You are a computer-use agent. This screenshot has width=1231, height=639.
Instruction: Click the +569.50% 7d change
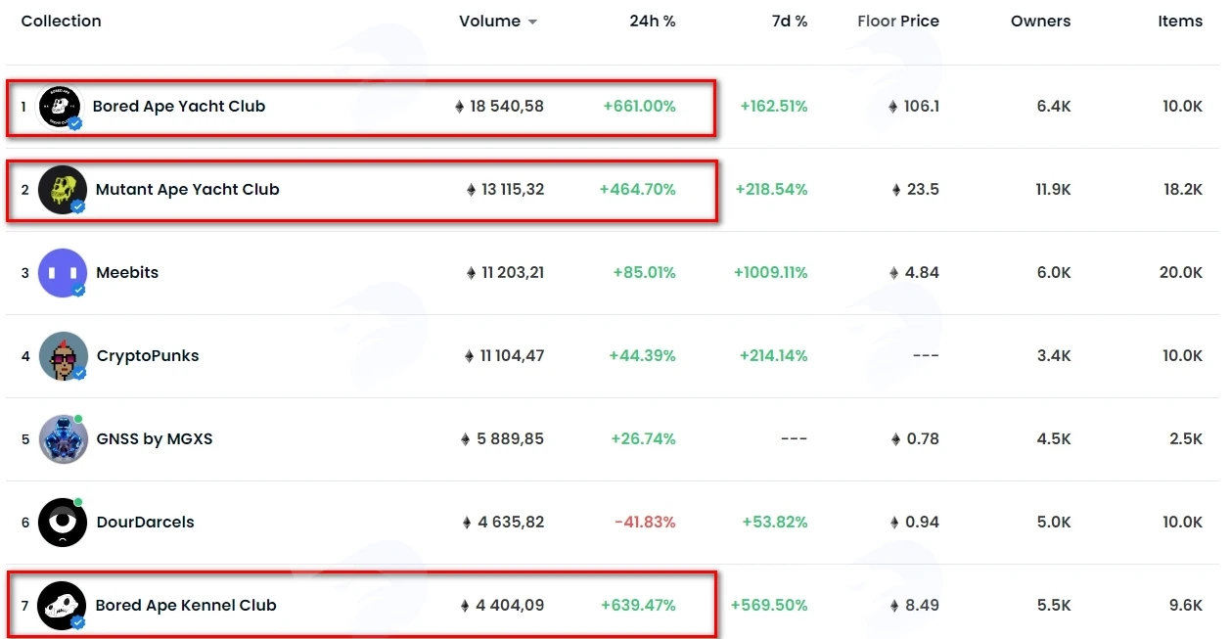[x=769, y=606]
